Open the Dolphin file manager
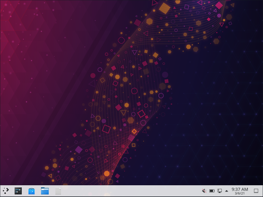The height and width of the screenshot is (197, 263). 45,191
